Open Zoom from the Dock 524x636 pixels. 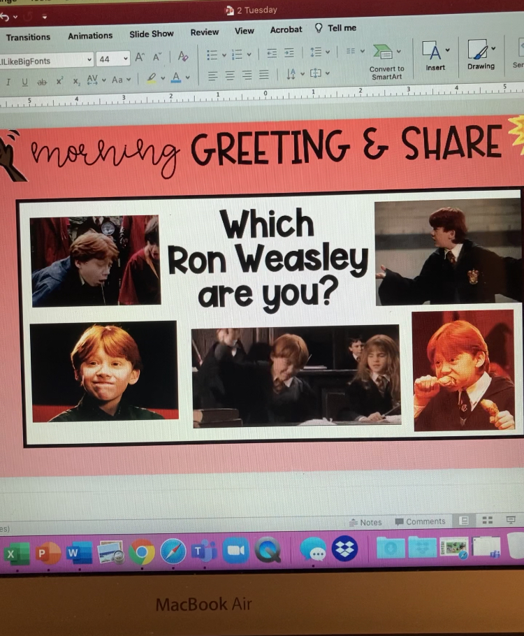pyautogui.click(x=235, y=551)
